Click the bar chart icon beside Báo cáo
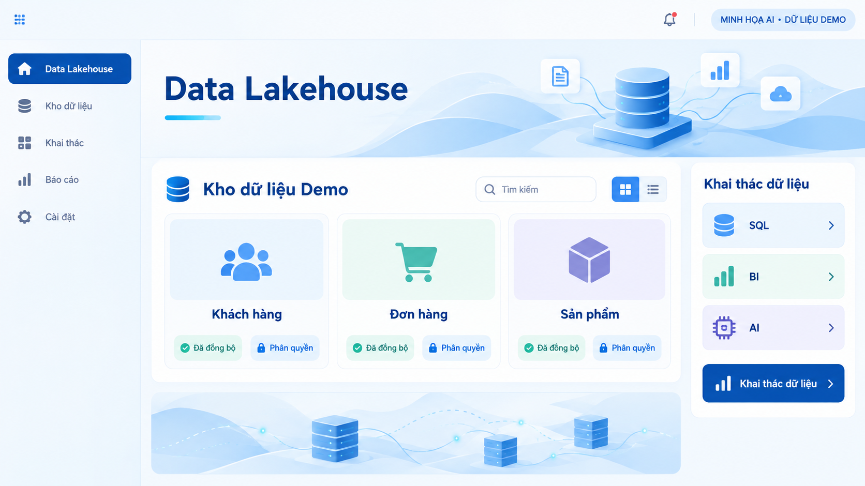The width and height of the screenshot is (865, 486). (24, 179)
